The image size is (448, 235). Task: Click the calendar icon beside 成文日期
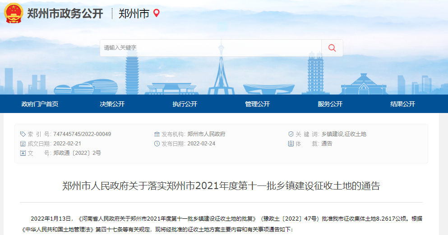click(x=23, y=144)
